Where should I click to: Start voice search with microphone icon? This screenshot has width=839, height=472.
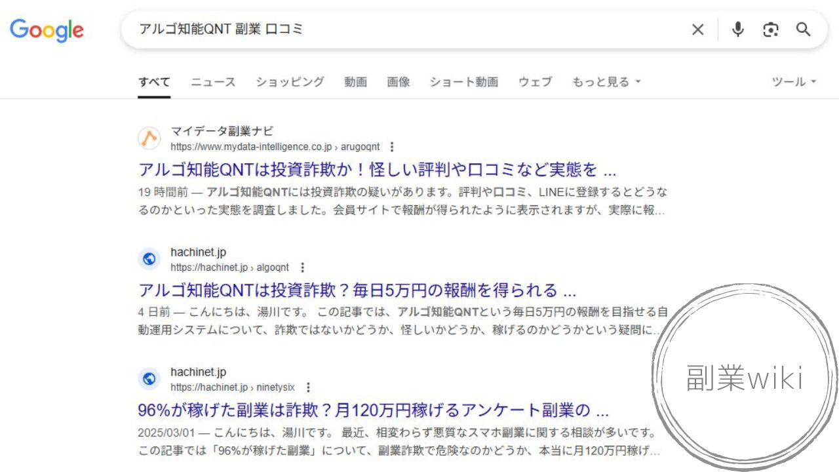738,29
